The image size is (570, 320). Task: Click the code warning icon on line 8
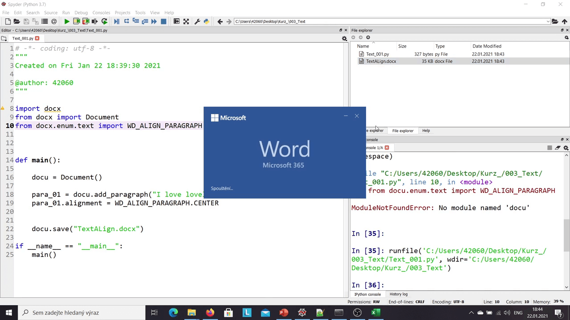click(x=3, y=108)
